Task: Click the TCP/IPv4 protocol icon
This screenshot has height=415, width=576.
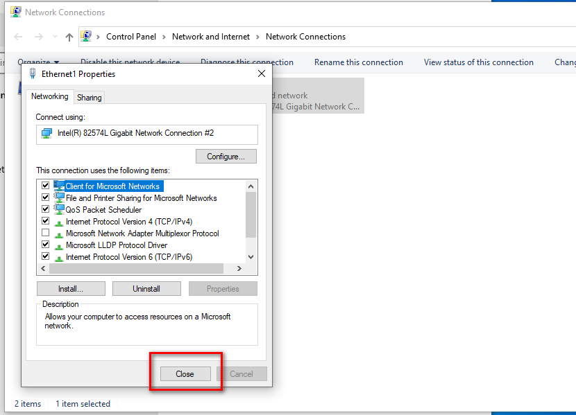Action: [59, 222]
